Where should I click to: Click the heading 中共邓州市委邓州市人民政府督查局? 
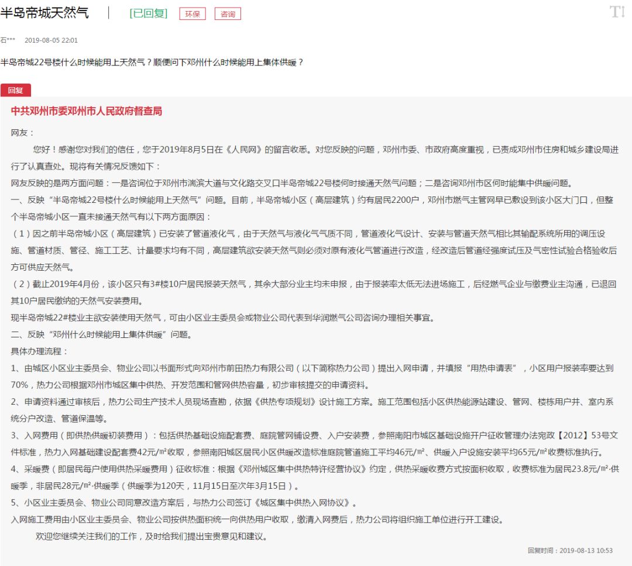pos(87,111)
